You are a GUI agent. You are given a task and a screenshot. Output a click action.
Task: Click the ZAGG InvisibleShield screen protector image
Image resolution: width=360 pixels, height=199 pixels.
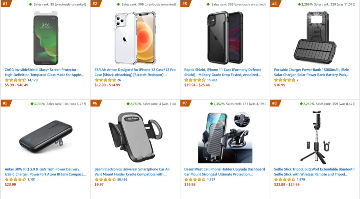pyautogui.click(x=46, y=38)
